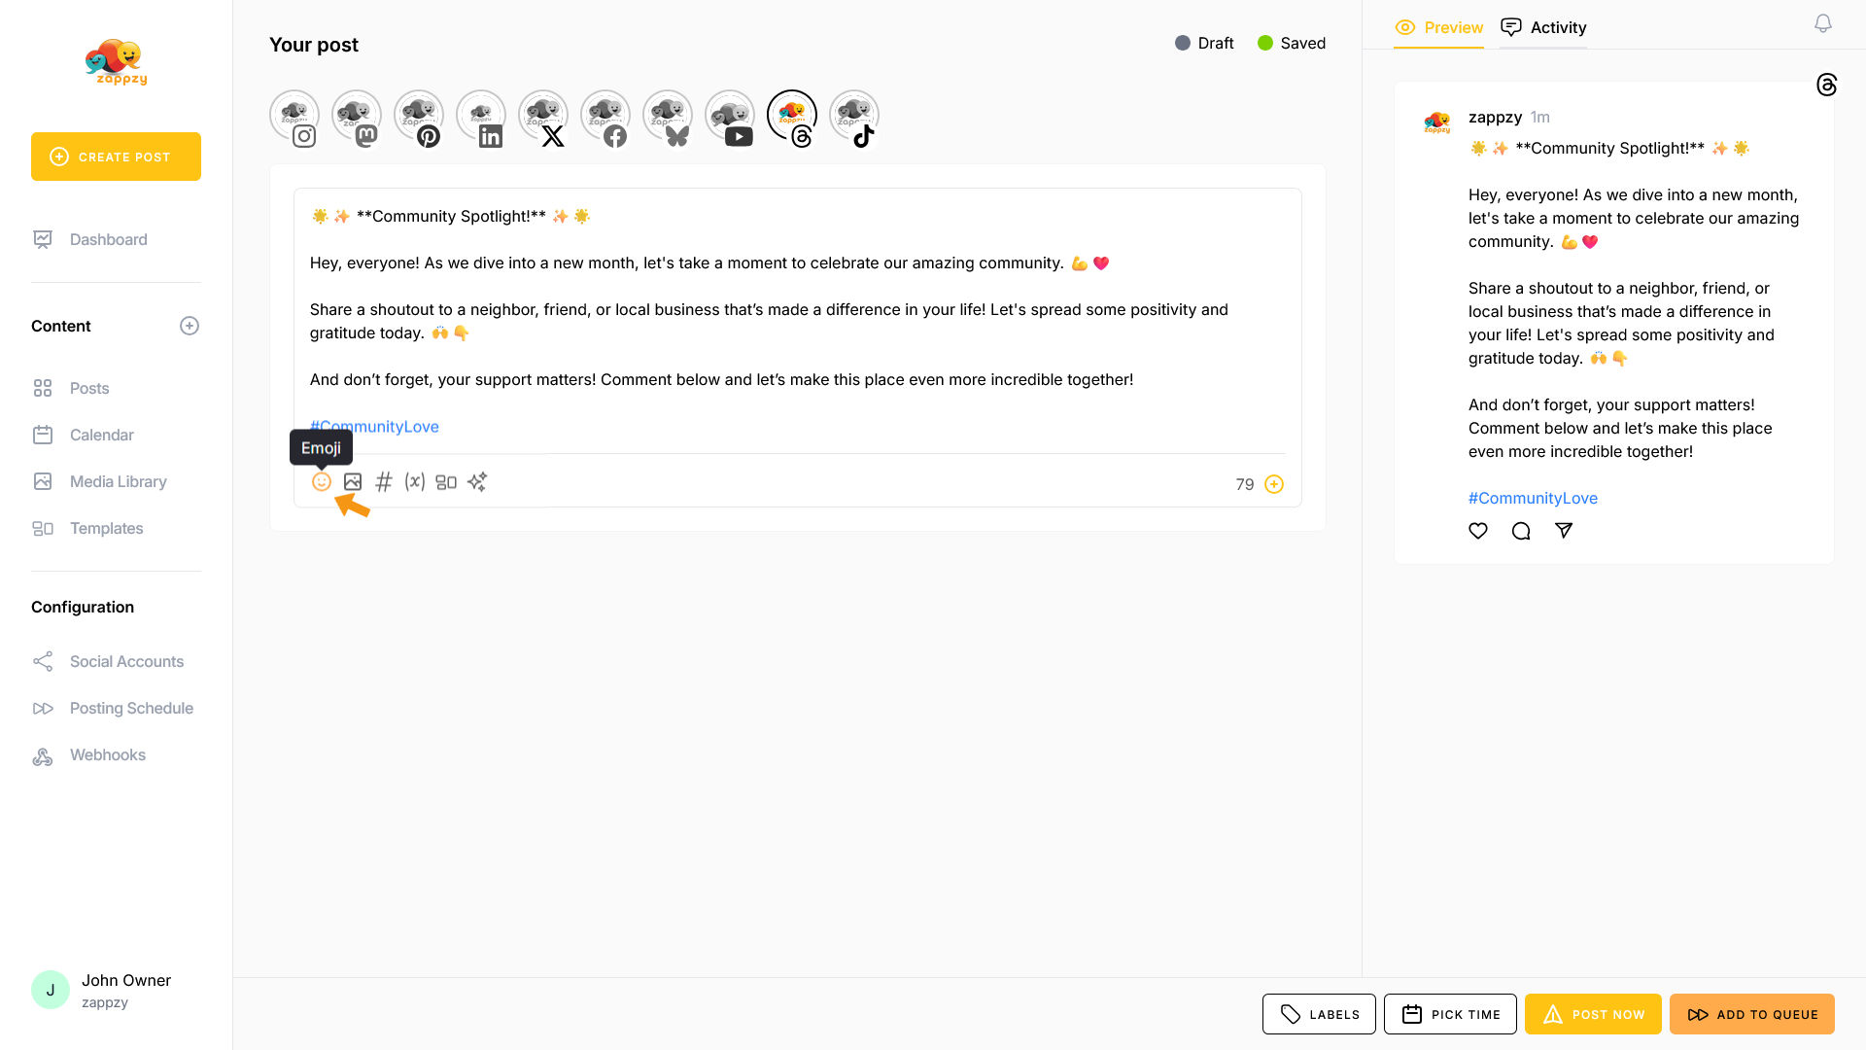
Task: Click the AI assistant sparkle icon
Action: pos(477,482)
